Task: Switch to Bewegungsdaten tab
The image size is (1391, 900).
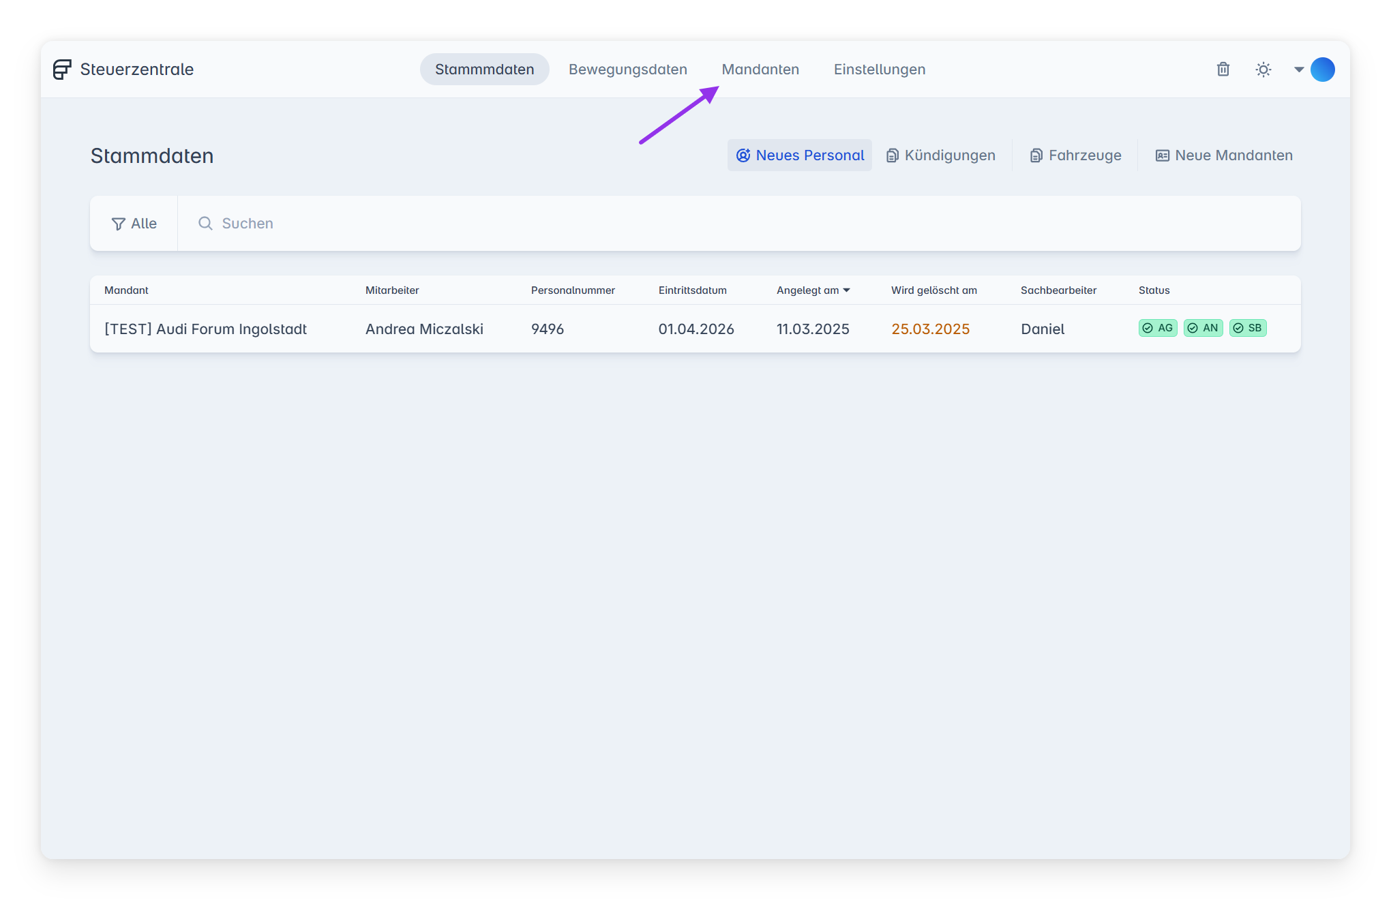Action: click(x=627, y=70)
